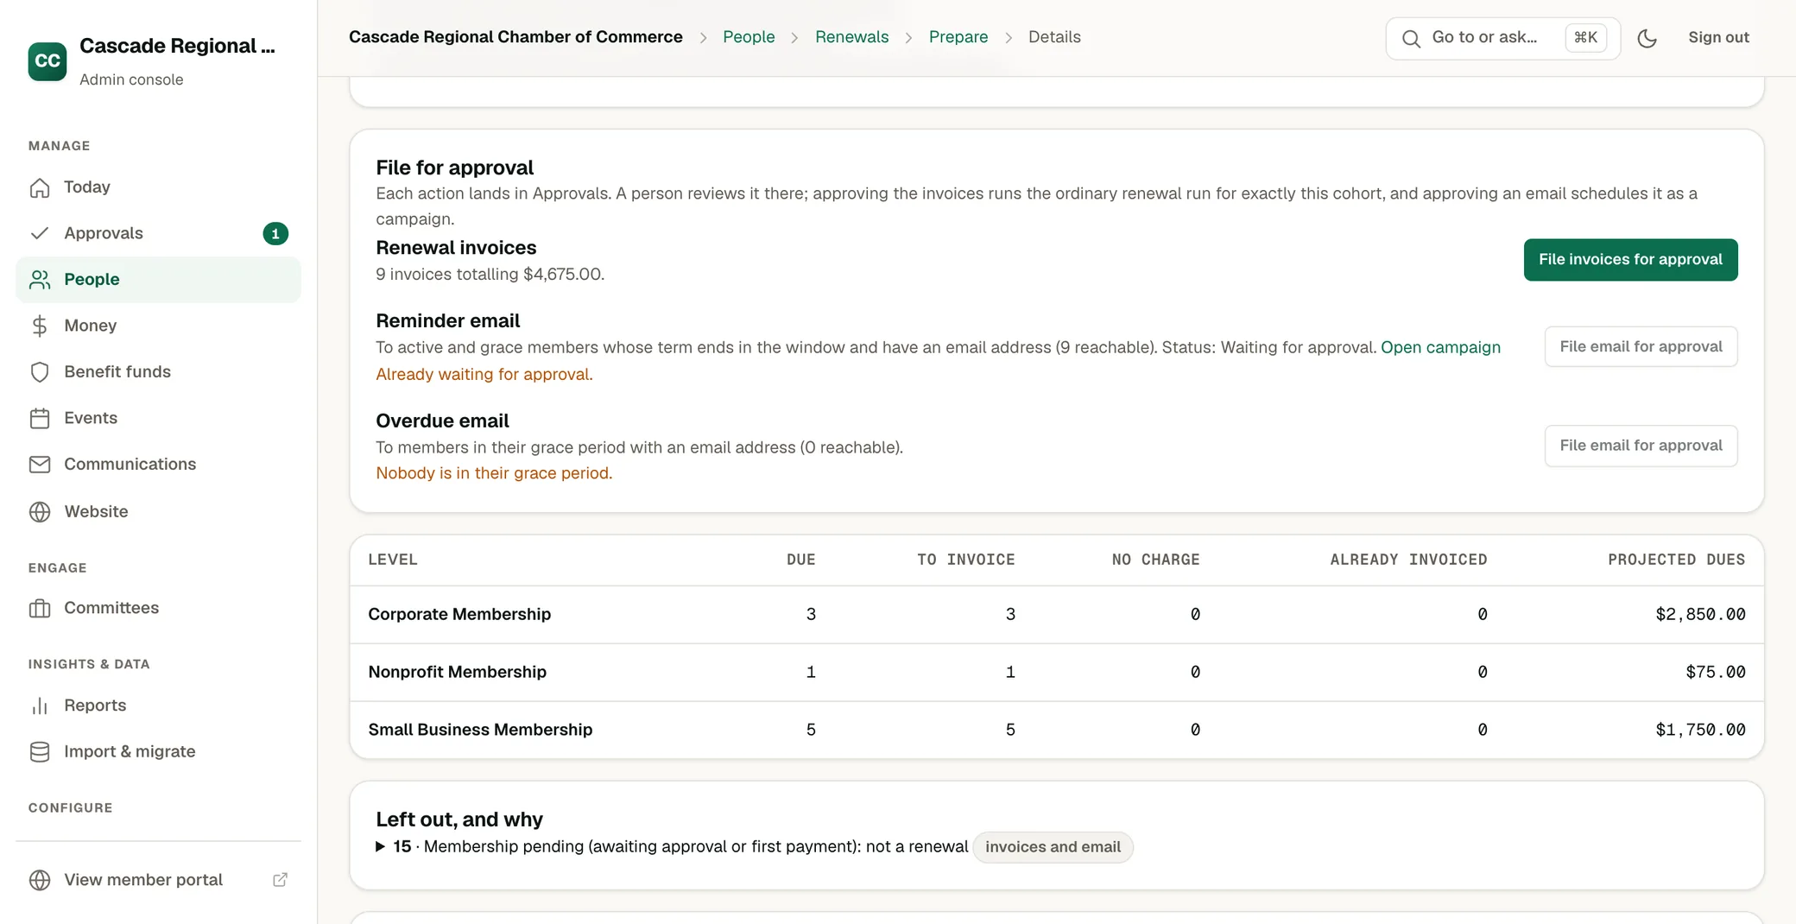Click the Approvals count badge 1
Image resolution: width=1796 pixels, height=924 pixels.
click(275, 234)
